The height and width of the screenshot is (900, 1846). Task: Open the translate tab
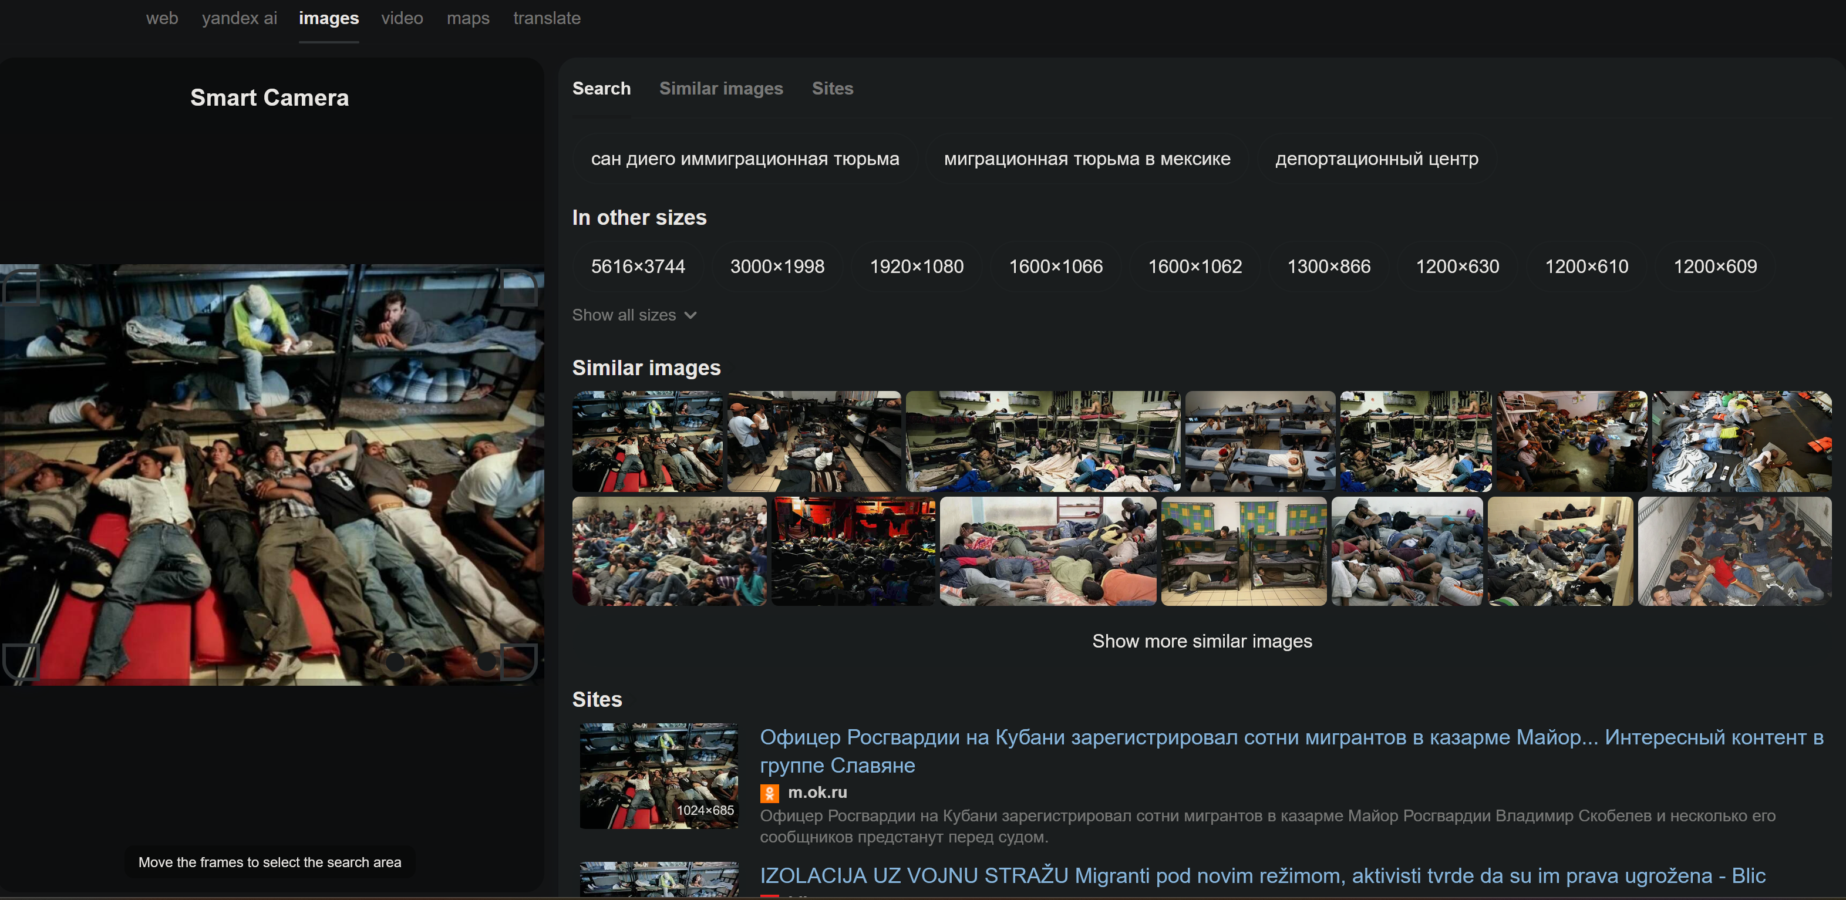click(x=547, y=18)
